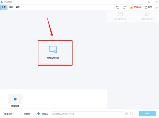This screenshot has height=118, width=159.
Task: Open the 设置 menu
Action: 4,7
